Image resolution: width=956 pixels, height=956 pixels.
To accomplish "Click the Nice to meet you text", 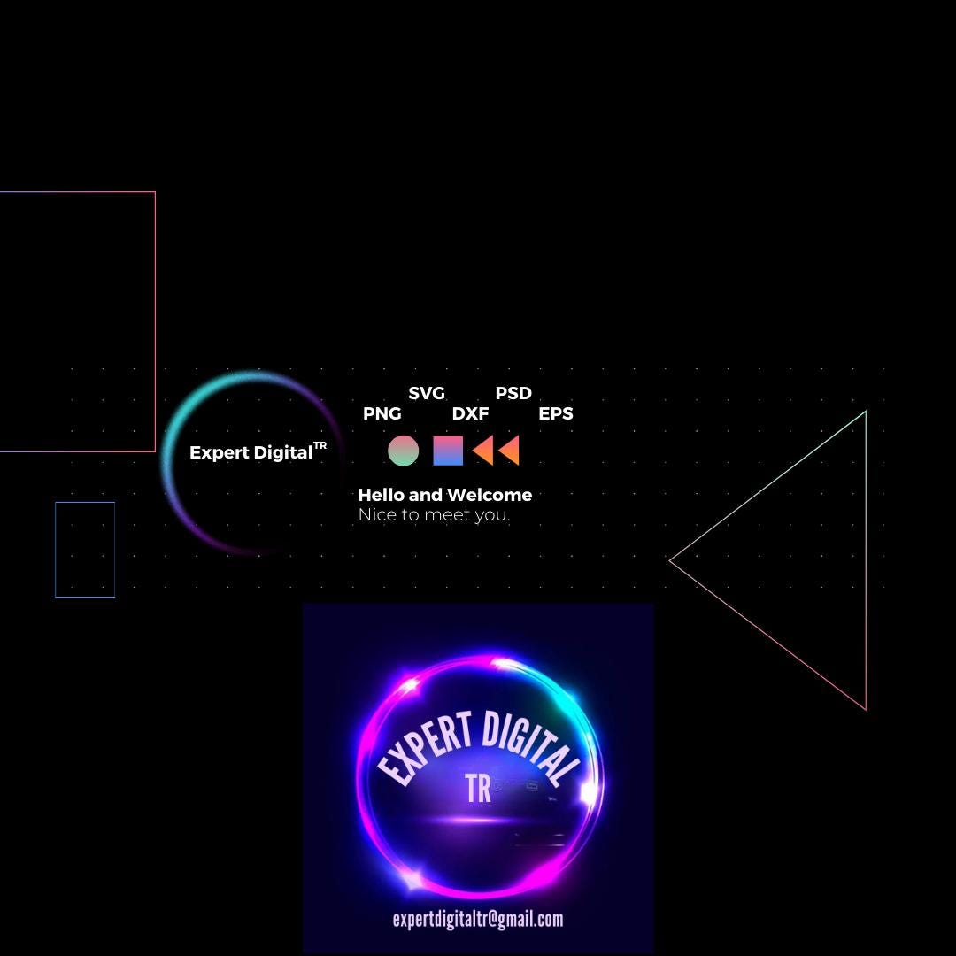I will pos(434,514).
